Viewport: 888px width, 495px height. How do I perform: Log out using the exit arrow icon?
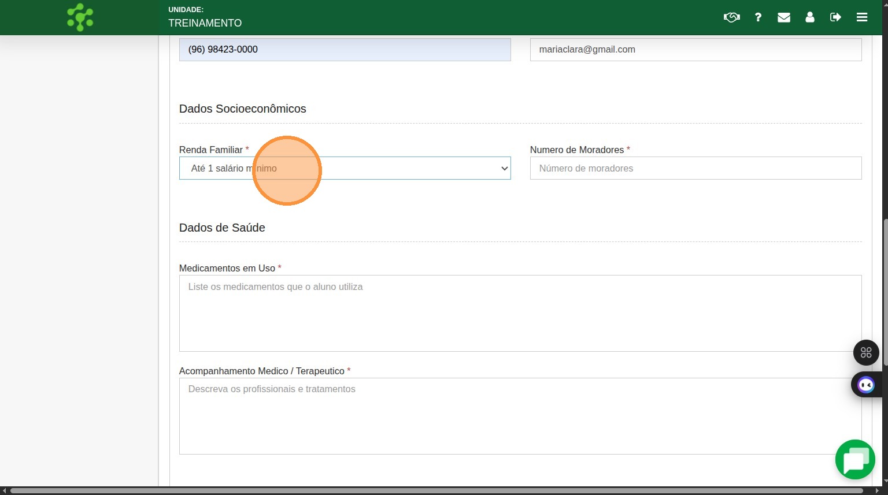(835, 17)
